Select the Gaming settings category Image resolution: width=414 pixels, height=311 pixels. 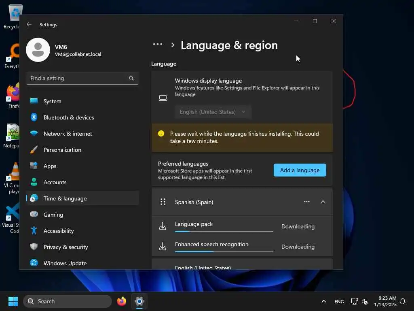[x=82, y=214]
